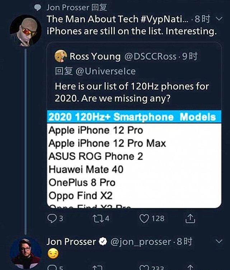Screen dimensions: 230x270
Task: Open the @DSCCRoss handle
Action: pos(150,56)
